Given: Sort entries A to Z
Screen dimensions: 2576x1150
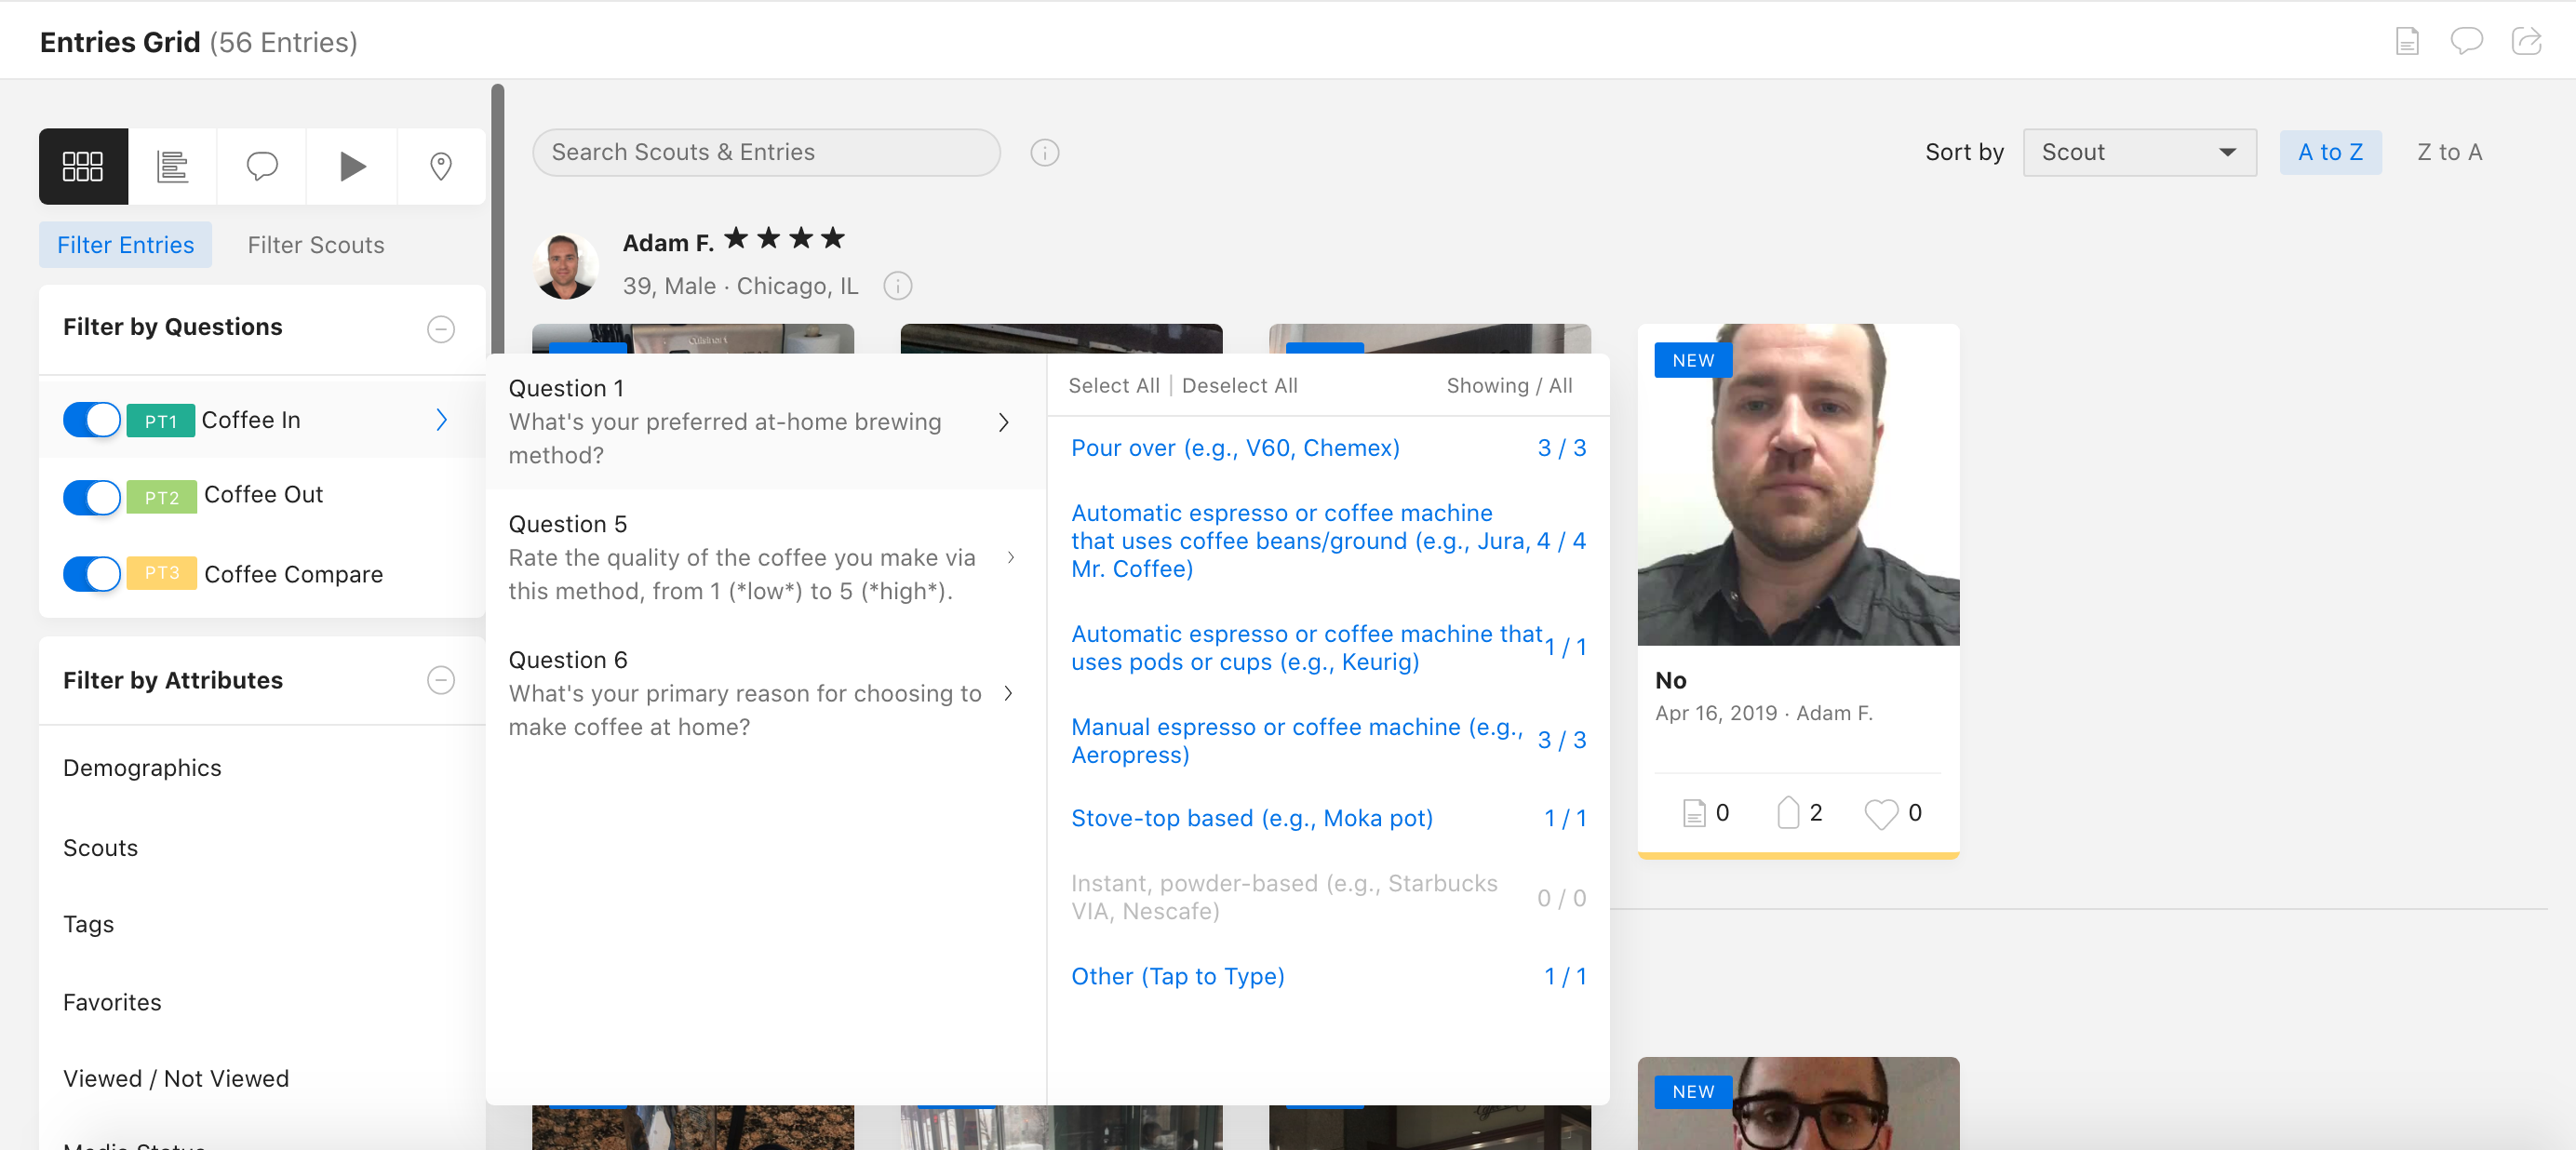Looking at the screenshot, I should 2330,153.
